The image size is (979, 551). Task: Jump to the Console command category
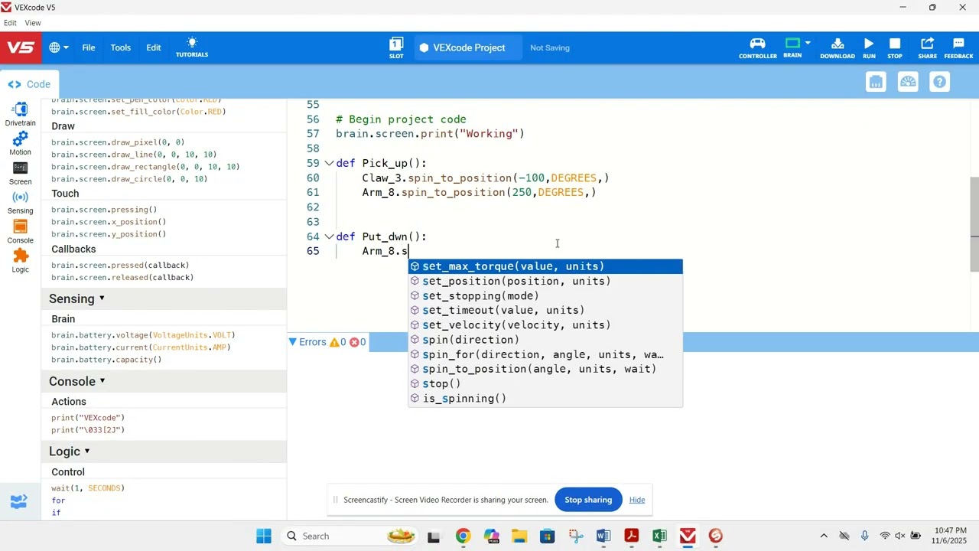[x=21, y=232]
